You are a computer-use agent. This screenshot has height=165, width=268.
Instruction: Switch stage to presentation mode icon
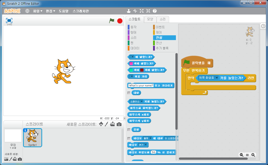pos(9,21)
